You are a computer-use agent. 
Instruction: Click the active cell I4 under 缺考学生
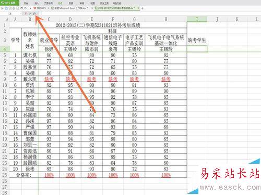pos(197,49)
